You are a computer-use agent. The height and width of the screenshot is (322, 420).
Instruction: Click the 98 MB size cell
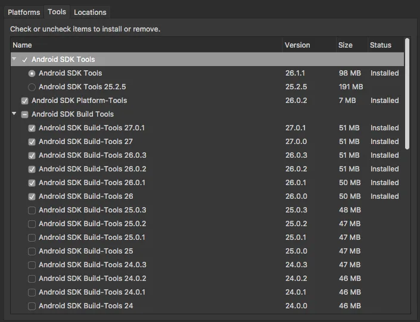pyautogui.click(x=350, y=73)
